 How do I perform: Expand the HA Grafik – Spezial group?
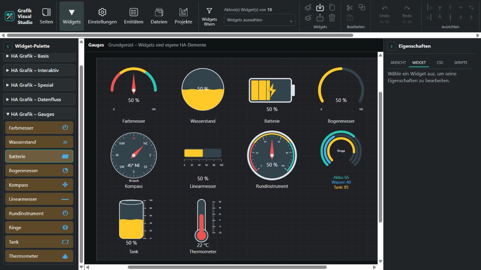pyautogui.click(x=39, y=85)
